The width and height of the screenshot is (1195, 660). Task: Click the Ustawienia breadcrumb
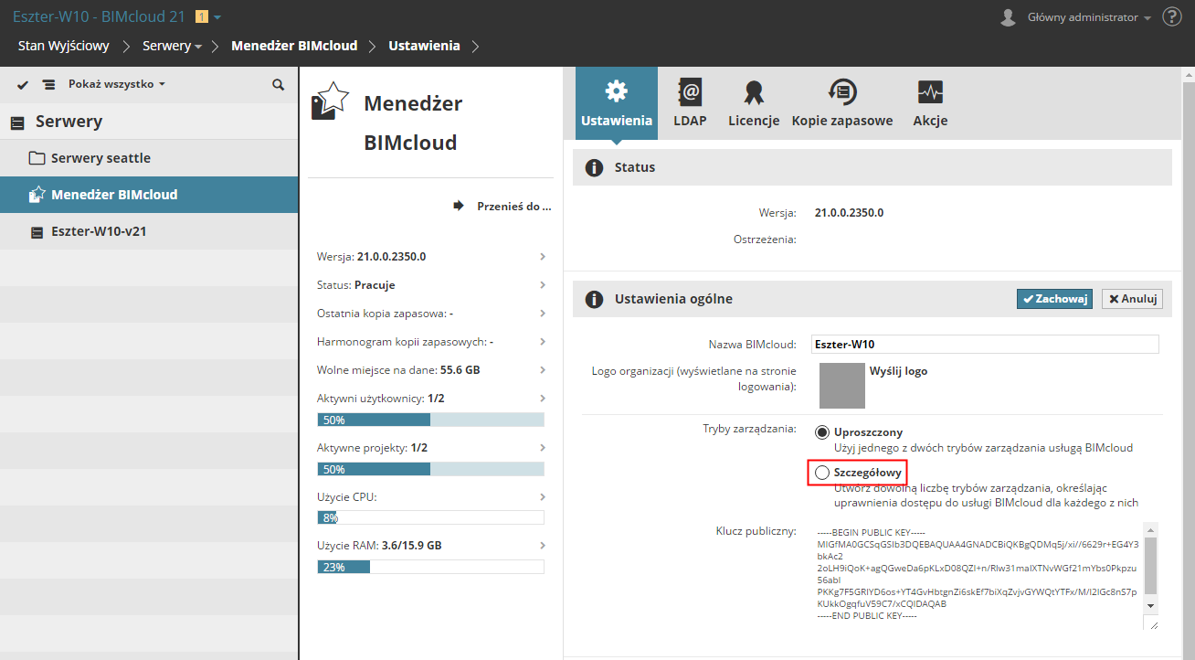424,46
